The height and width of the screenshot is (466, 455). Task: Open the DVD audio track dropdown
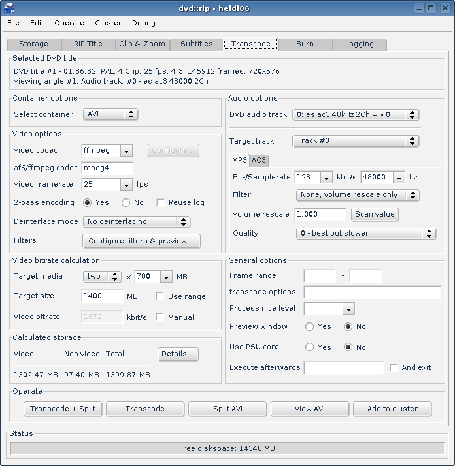[356, 115]
